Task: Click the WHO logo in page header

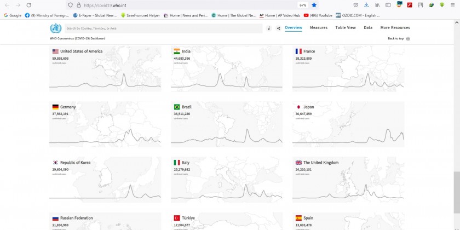Action: (x=55, y=28)
